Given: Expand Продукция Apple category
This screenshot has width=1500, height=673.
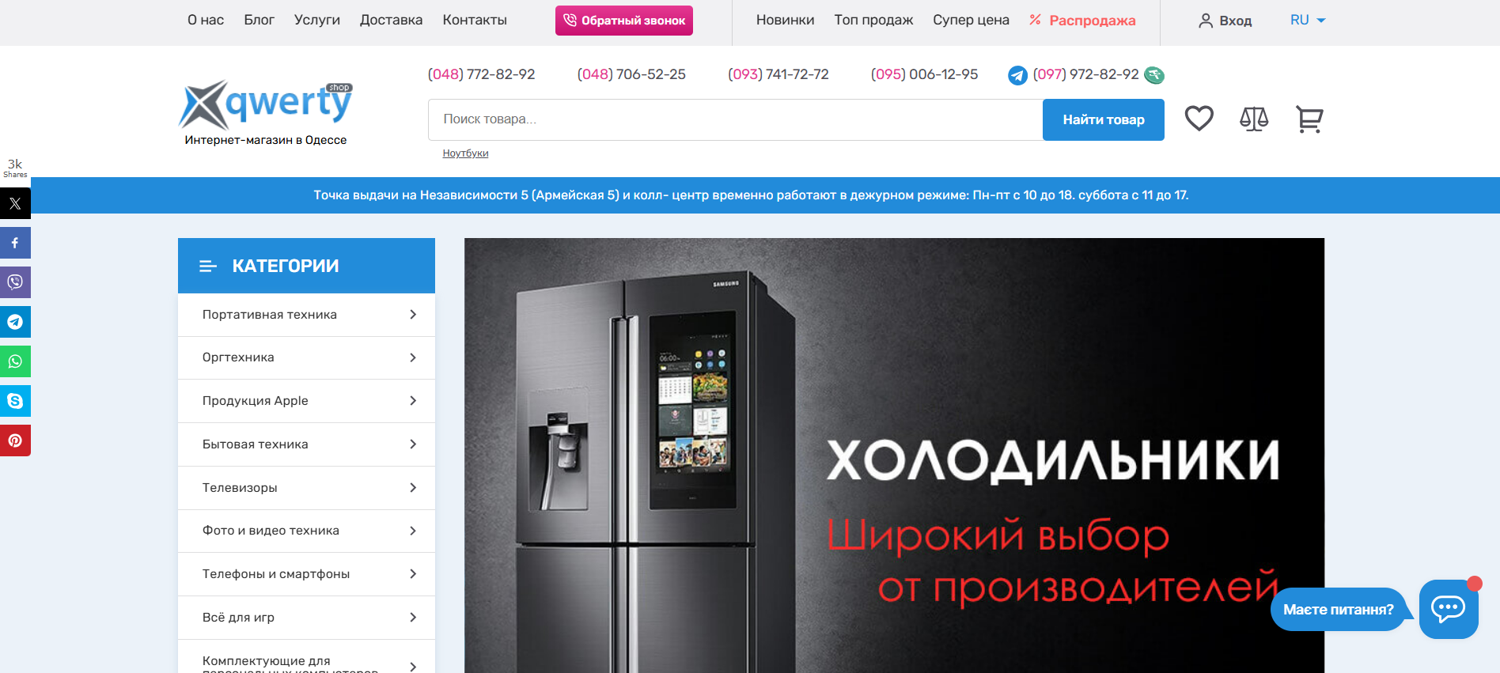Looking at the screenshot, I should tap(307, 401).
